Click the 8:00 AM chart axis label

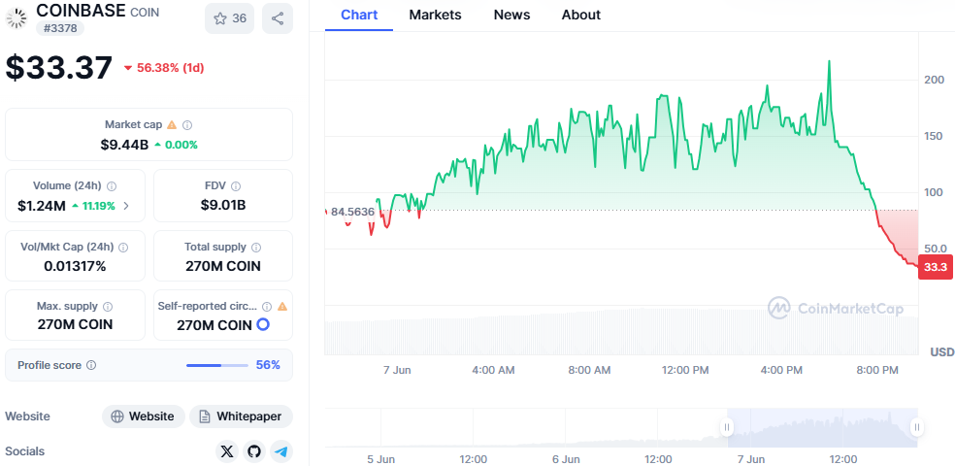[589, 370]
